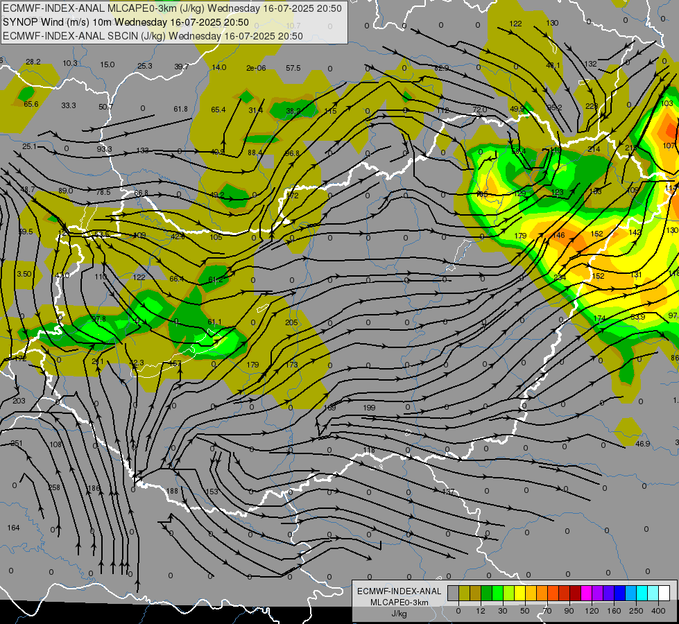
Task: Click the map value '25.3'
Action: click(145, 66)
